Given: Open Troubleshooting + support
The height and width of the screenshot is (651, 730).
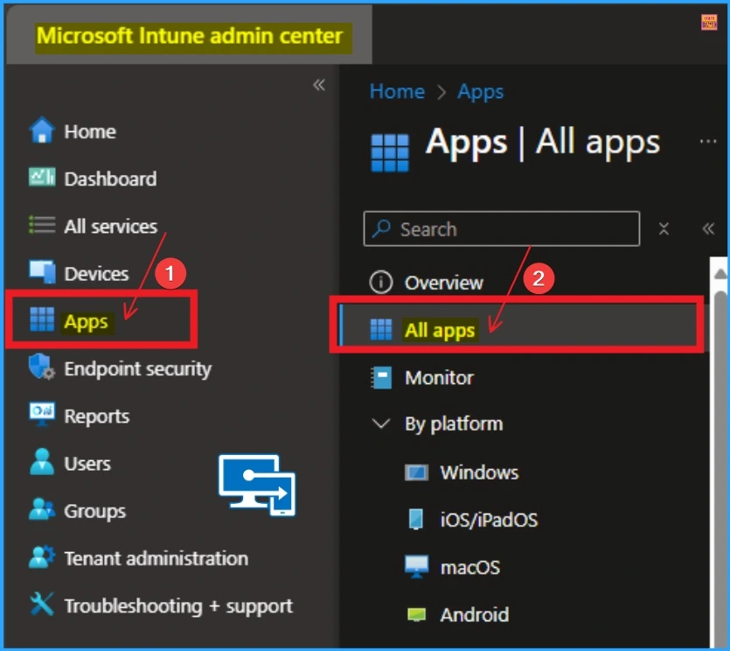Looking at the screenshot, I should [x=178, y=606].
